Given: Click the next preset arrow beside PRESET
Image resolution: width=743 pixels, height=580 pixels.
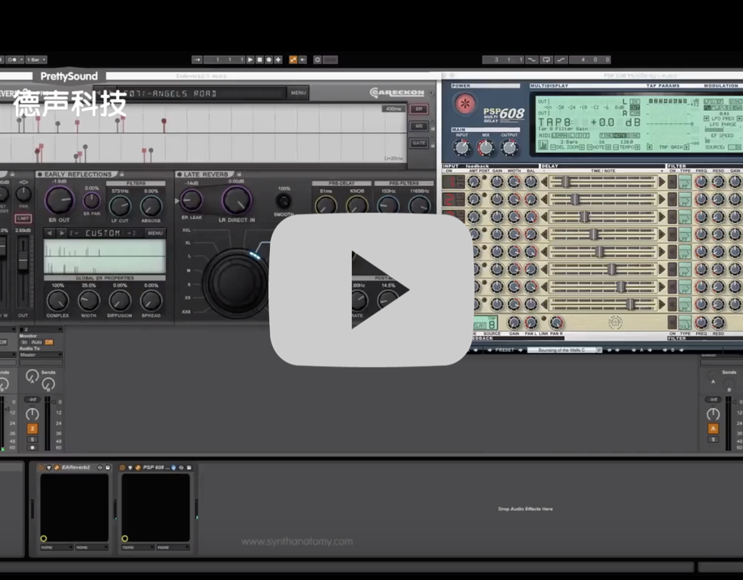Looking at the screenshot, I should tap(520, 350).
